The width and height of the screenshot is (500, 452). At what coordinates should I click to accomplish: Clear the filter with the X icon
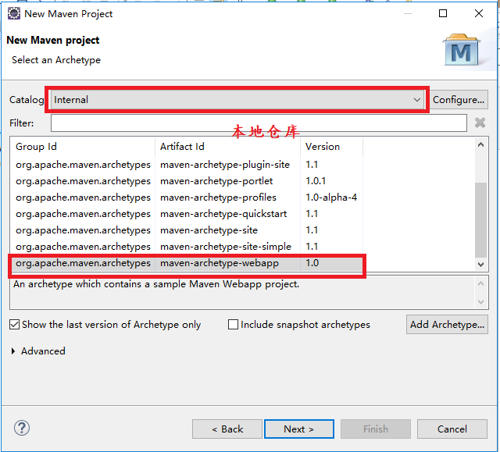coord(480,123)
